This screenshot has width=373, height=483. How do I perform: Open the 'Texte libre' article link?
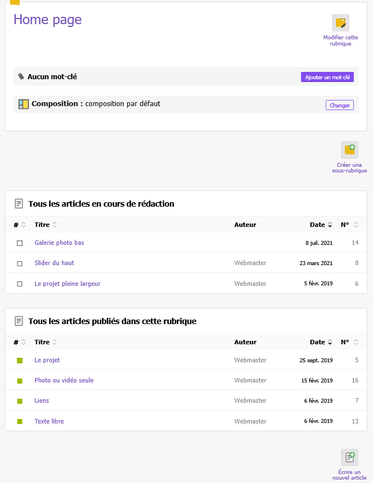tap(49, 421)
